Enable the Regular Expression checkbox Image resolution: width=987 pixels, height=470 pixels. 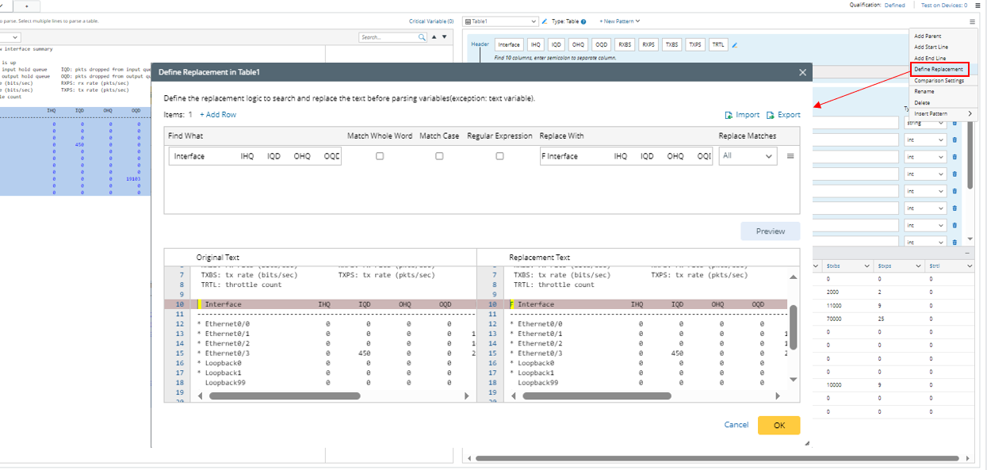[499, 156]
